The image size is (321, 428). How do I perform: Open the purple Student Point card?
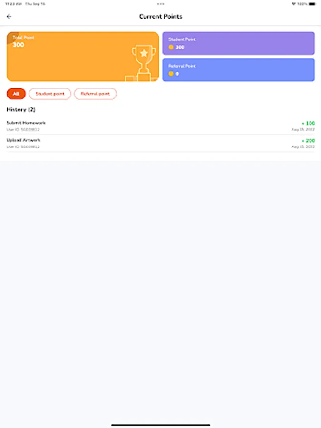(238, 43)
